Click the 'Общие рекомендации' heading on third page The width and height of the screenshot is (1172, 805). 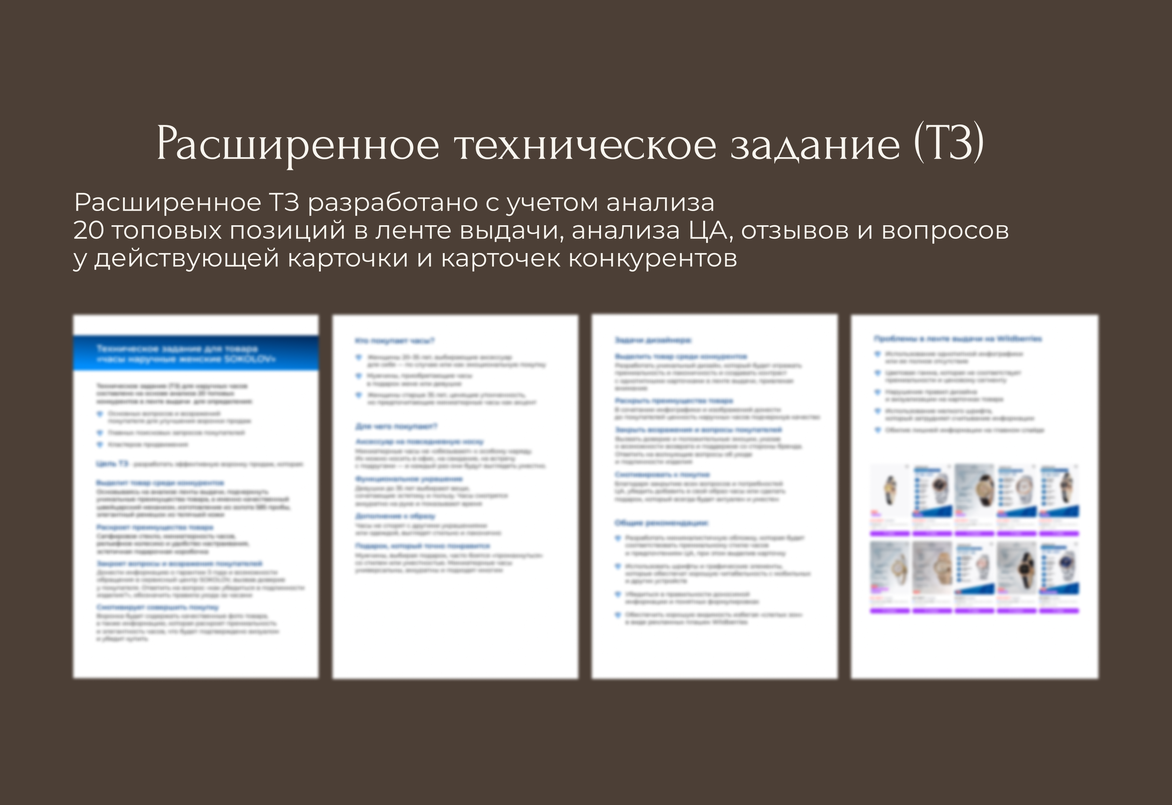coord(661,523)
